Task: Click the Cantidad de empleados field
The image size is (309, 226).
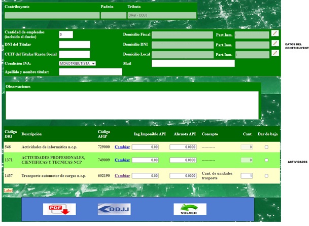Action: coord(66,34)
